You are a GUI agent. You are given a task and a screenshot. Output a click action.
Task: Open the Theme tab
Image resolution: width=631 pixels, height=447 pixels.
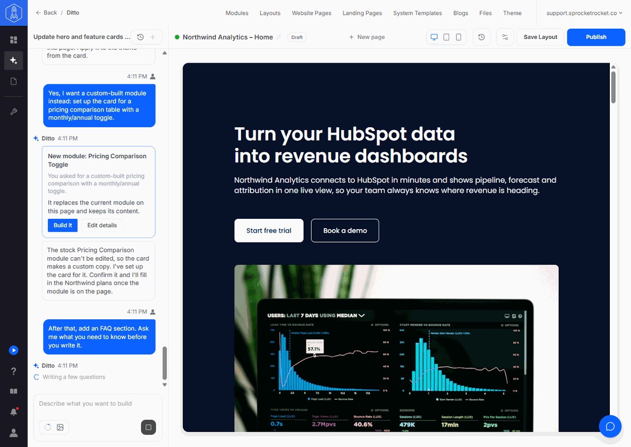(512, 13)
